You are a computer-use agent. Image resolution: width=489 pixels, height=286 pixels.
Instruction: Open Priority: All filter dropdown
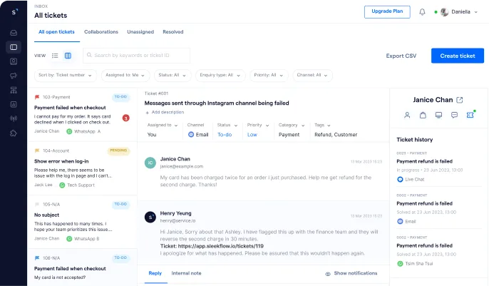point(269,75)
